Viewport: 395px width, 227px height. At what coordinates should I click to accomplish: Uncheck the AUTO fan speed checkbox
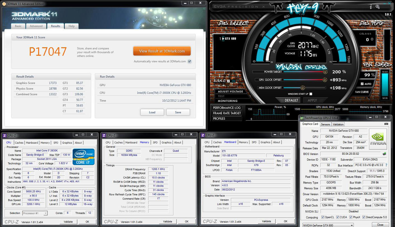tap(362, 84)
